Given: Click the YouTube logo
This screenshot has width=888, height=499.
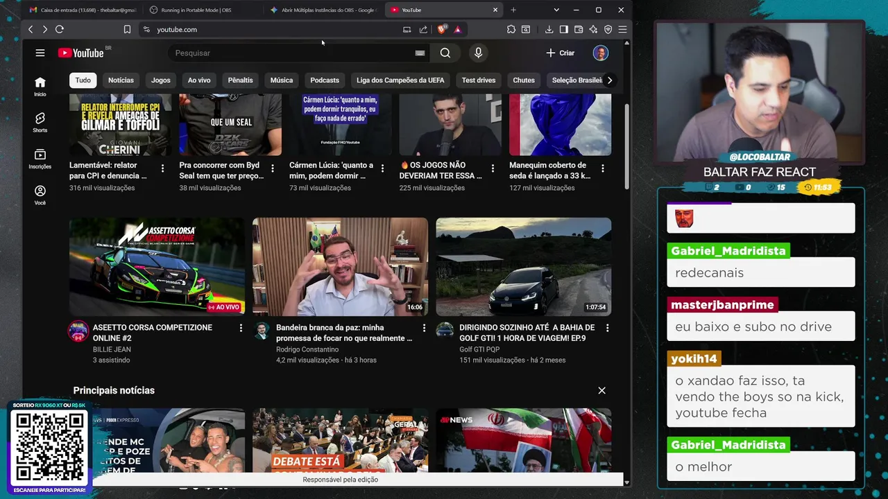Looking at the screenshot, I should coord(80,53).
